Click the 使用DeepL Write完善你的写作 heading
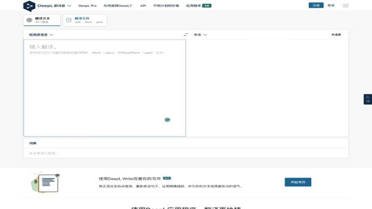This screenshot has width=372, height=209. (130, 178)
